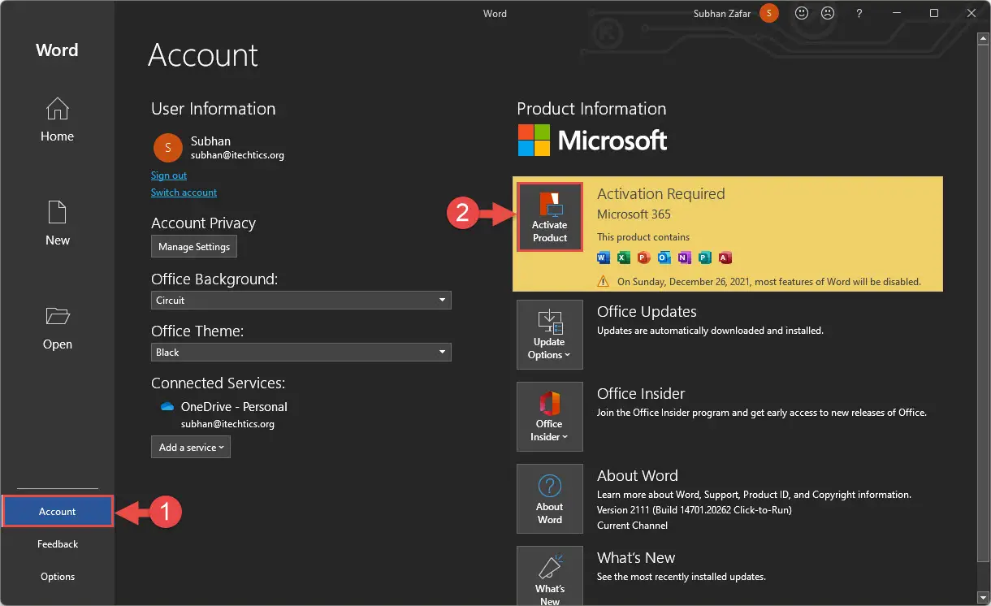The image size is (991, 606).
Task: Click the "Account Privacy" heading
Action: coord(203,223)
